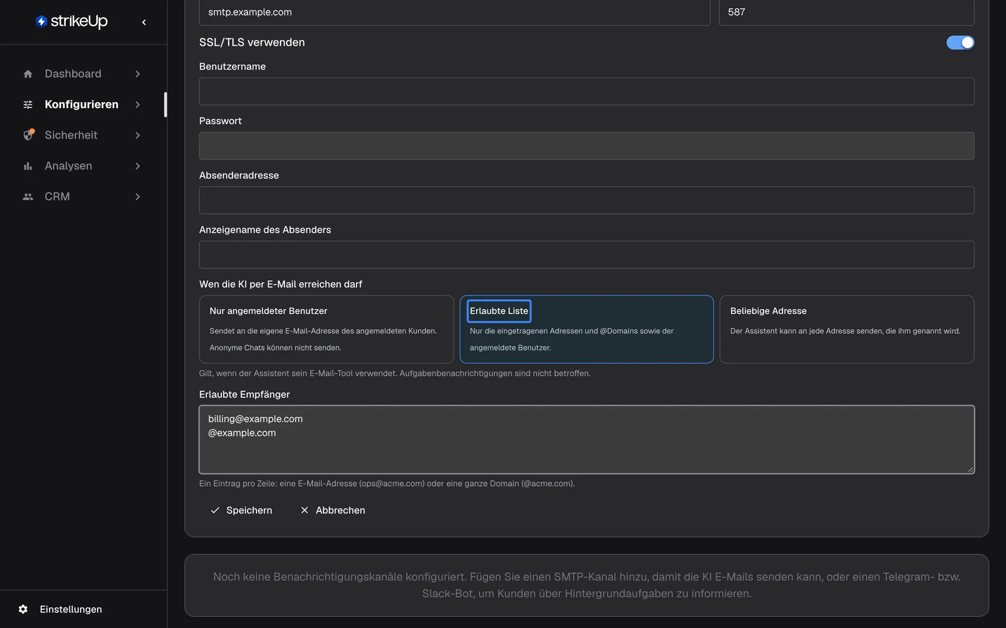The image size is (1006, 628).
Task: Select the Nur angemeldeter Benutzer option
Action: tap(326, 329)
